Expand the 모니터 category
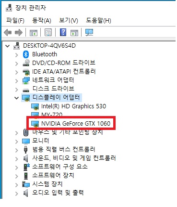The image size is (177, 207). 17,142
